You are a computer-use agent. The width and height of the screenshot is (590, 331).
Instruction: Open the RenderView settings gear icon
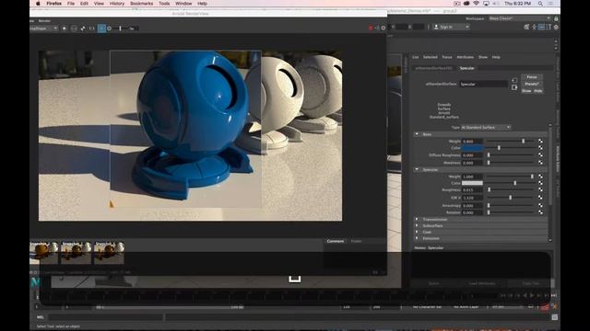tap(383, 28)
